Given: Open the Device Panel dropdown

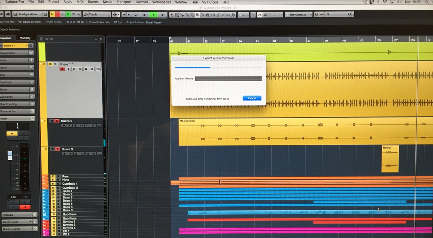Looking at the screenshot, I should (x=19, y=222).
